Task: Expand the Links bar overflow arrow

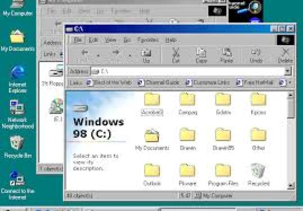Action: tap(290, 83)
